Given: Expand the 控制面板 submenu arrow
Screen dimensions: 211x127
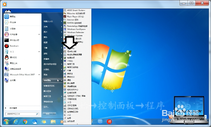Looking at the screenshot, I should click(62, 80).
